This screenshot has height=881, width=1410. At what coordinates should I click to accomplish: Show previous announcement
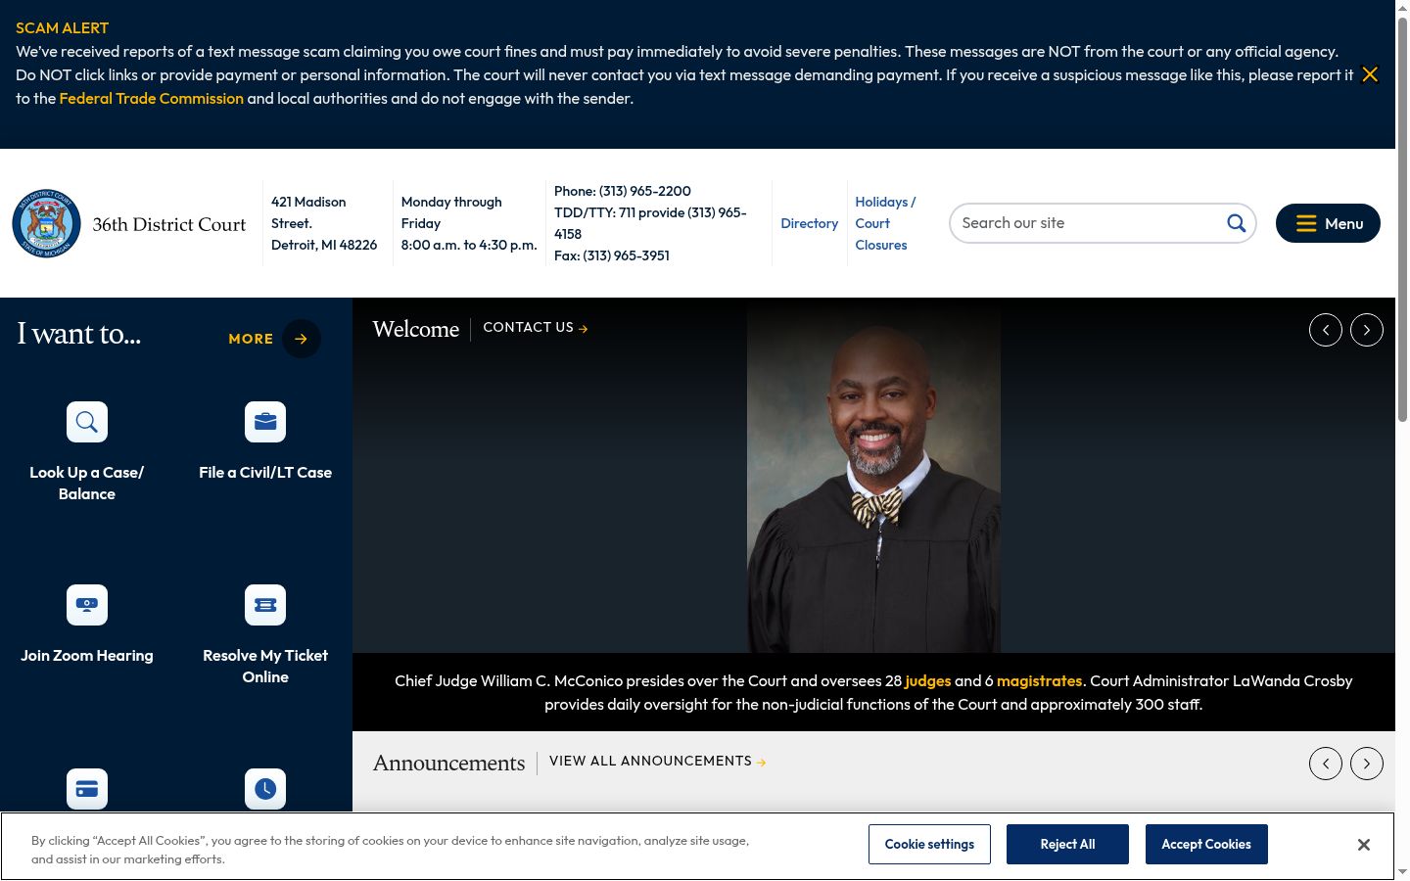(x=1326, y=764)
